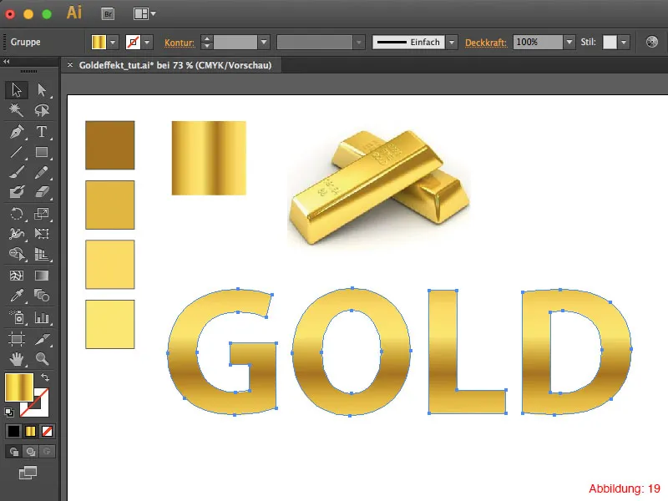
Task: Open stroke color dropdown in control bar
Action: pyautogui.click(x=147, y=43)
